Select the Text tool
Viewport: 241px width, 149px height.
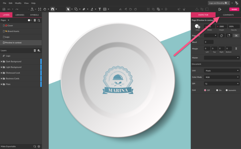[100, 9]
